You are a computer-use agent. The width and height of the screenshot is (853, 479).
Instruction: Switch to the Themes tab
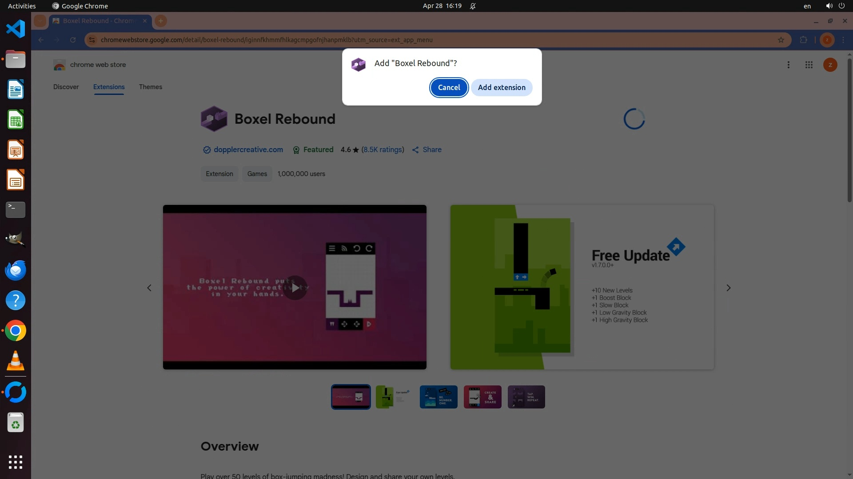(x=150, y=87)
